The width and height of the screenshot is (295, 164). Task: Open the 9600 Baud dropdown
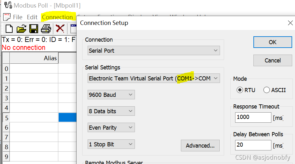point(111,95)
